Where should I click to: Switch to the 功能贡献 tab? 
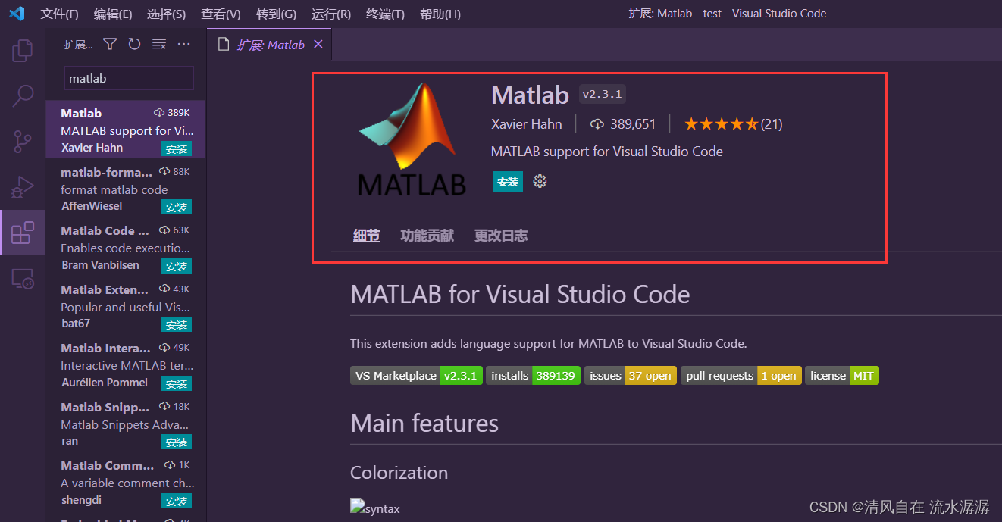tap(427, 236)
